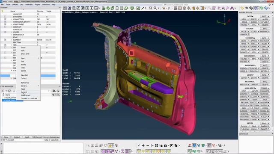Open the File menu

(x=2, y=5)
